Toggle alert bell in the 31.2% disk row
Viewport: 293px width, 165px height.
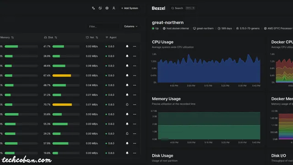[x=127, y=95]
